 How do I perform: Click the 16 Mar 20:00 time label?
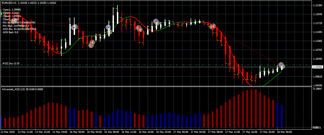coord(164,132)
